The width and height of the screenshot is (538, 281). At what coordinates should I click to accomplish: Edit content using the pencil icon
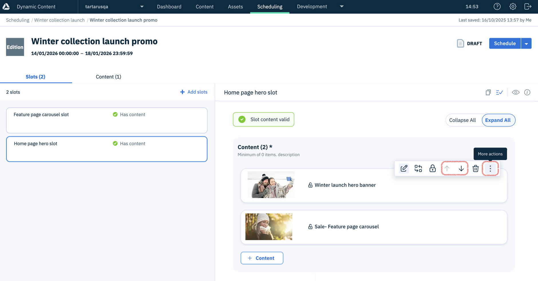point(404,168)
